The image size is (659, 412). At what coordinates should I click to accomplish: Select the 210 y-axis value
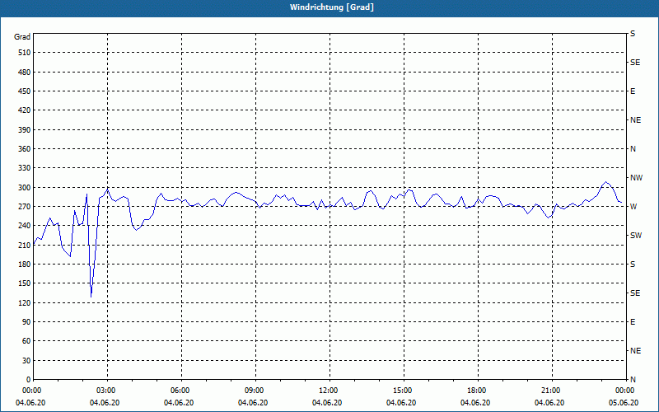pyautogui.click(x=25, y=245)
